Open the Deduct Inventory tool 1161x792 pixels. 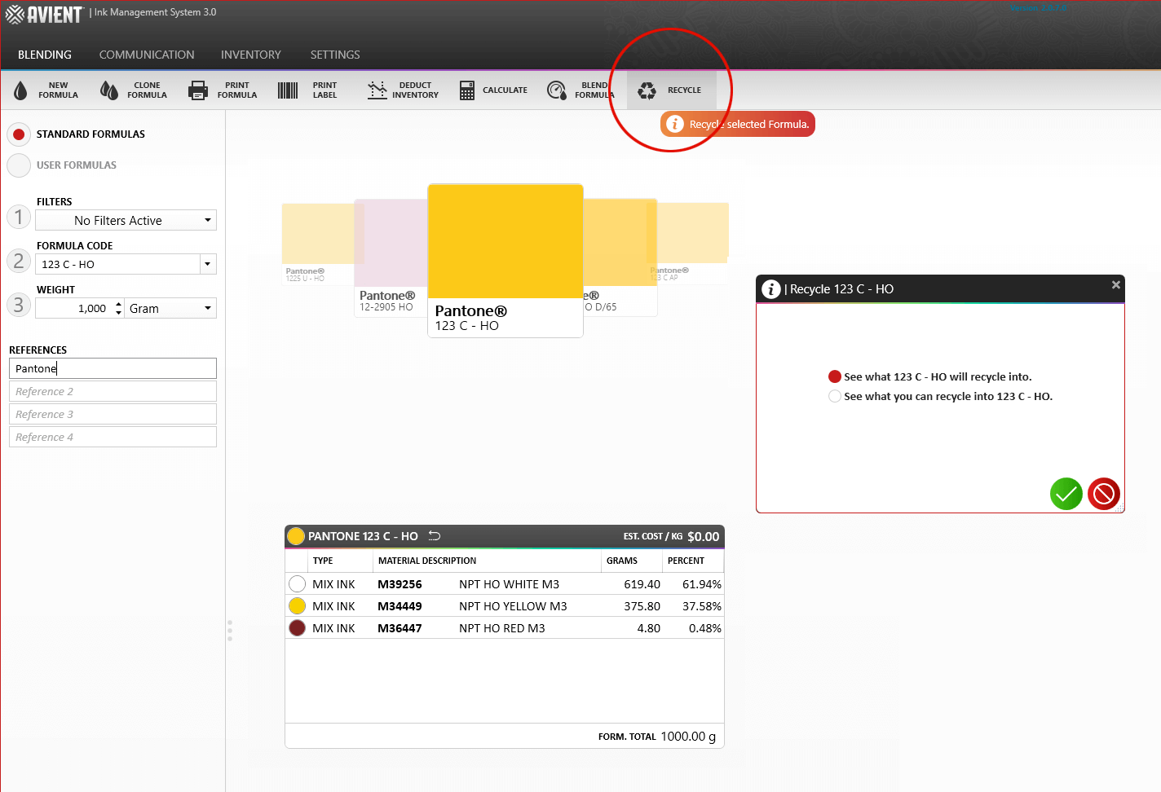coord(403,90)
